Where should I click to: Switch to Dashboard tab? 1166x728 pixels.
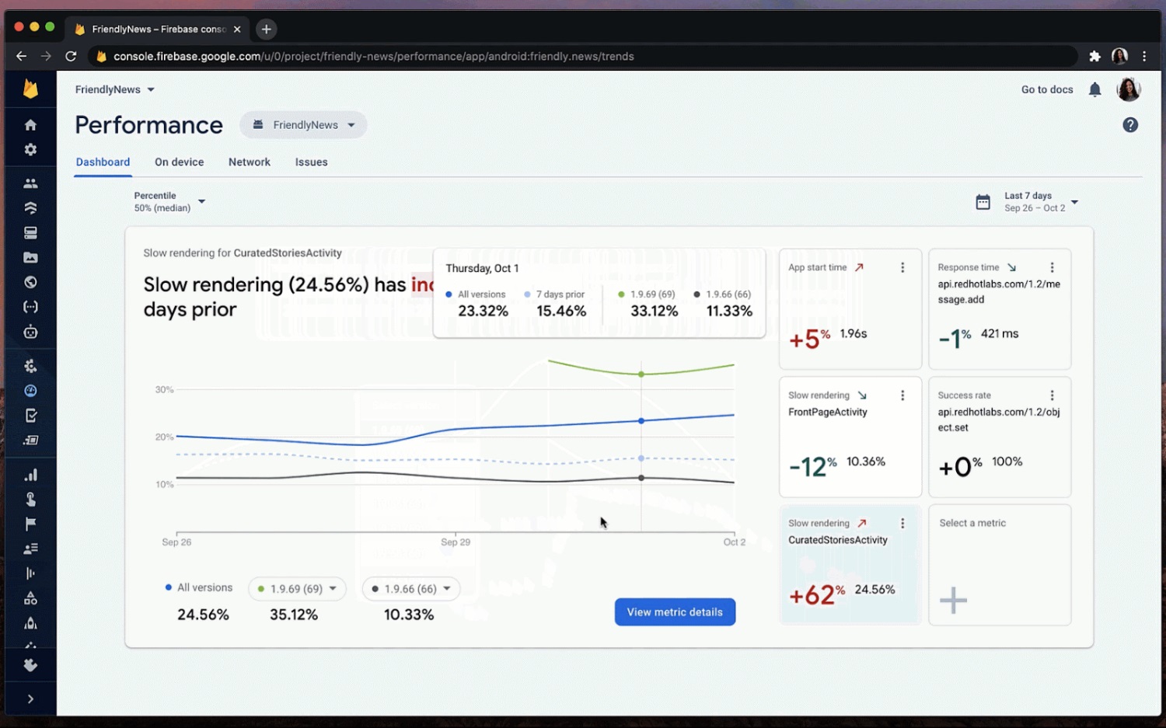tap(103, 162)
